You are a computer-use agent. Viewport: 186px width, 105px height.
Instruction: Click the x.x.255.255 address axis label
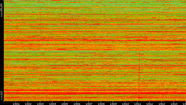pyautogui.click(x=2, y=10)
